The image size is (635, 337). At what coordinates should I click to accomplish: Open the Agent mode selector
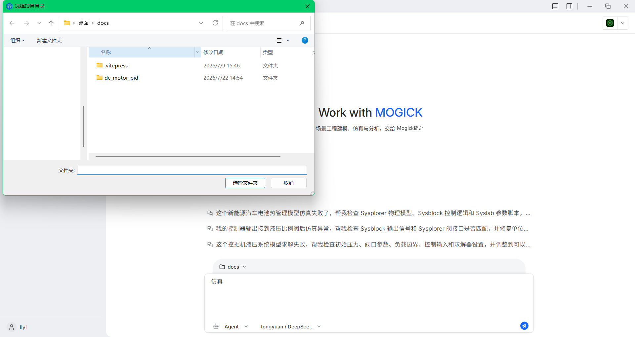(x=231, y=326)
